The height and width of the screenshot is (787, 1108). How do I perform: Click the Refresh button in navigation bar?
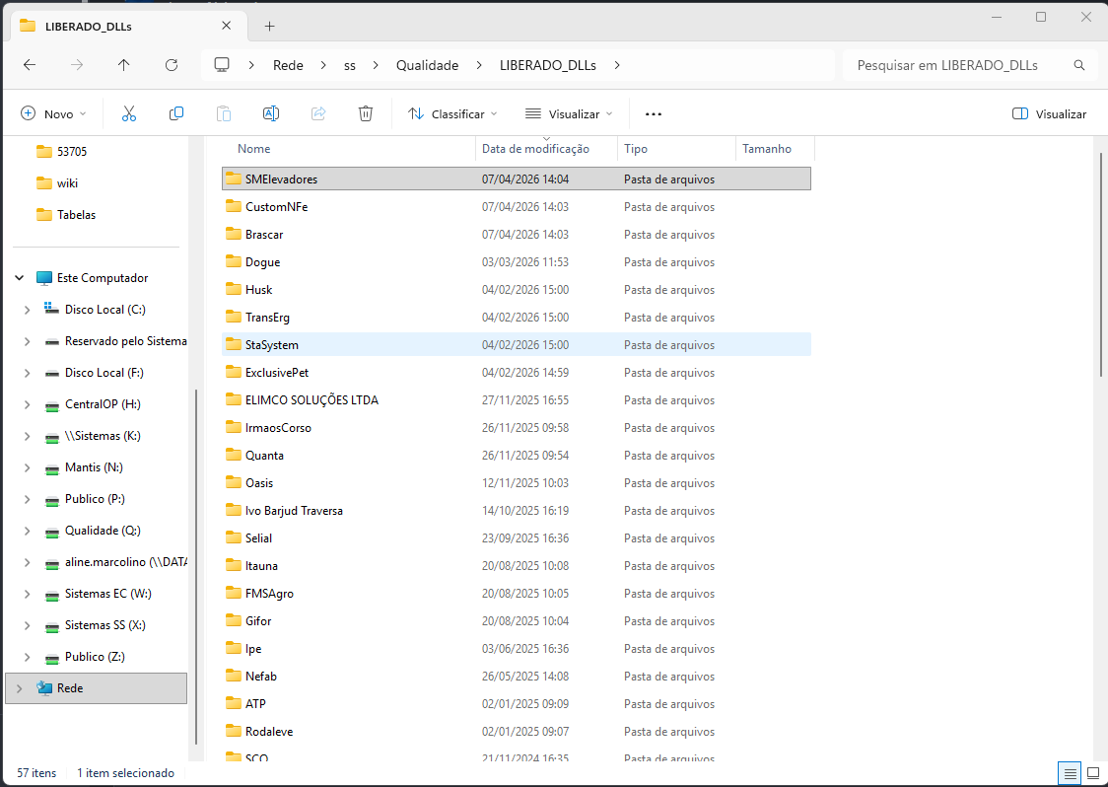click(172, 65)
